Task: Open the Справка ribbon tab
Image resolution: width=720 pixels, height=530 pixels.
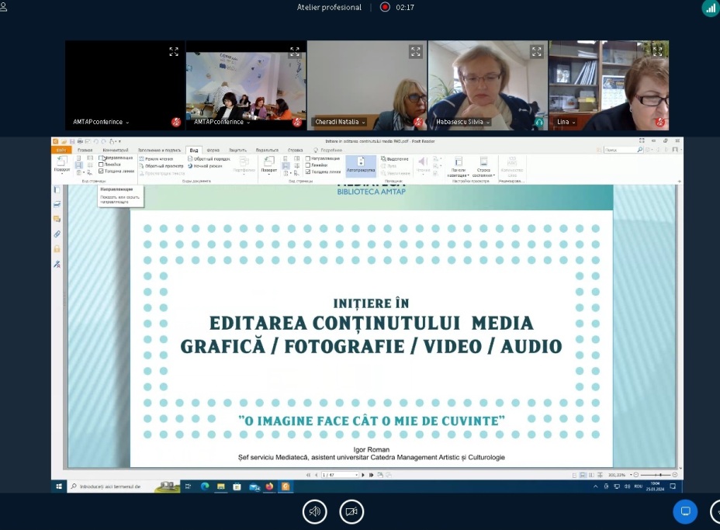Action: [296, 151]
